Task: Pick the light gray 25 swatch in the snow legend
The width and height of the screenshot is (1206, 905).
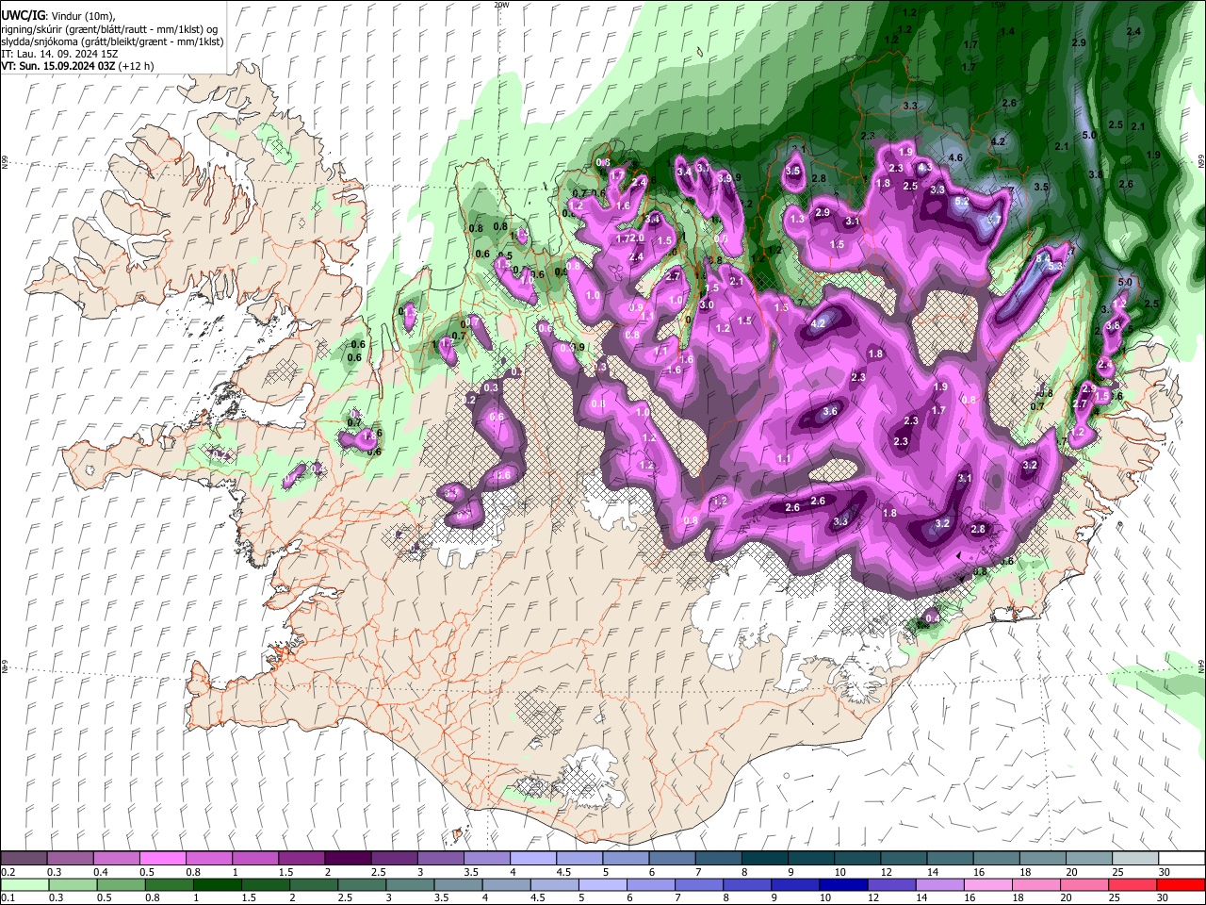Action: [x=1135, y=858]
